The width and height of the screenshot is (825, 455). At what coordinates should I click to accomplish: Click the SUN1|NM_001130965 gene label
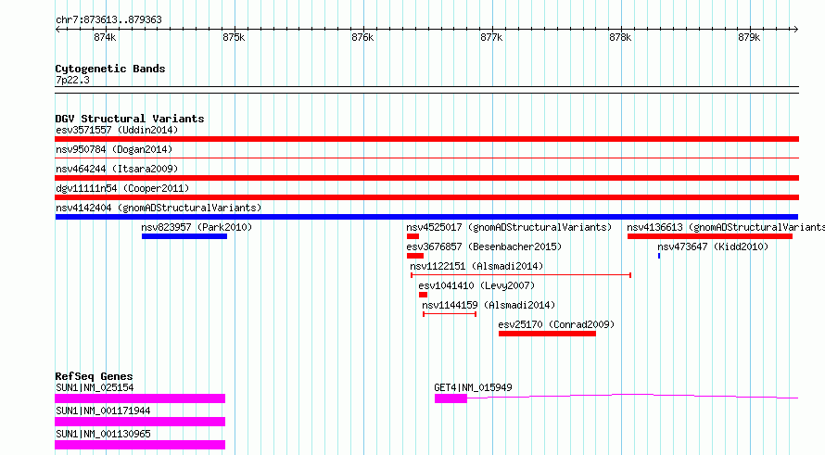[103, 434]
